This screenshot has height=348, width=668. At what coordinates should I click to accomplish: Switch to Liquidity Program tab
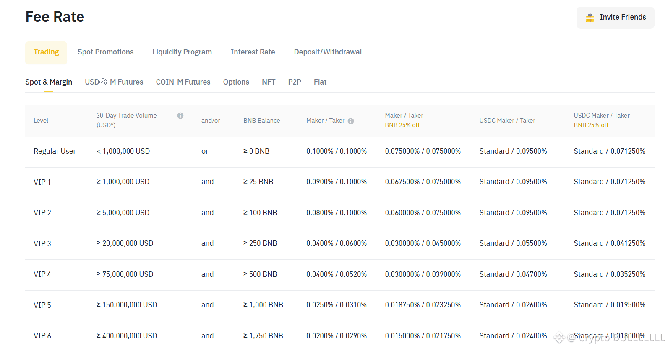coord(182,52)
